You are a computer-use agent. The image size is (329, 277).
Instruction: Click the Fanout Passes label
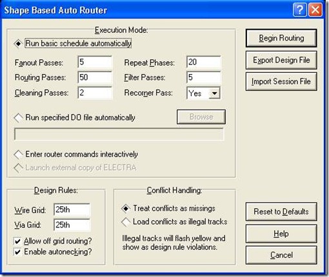39,62
